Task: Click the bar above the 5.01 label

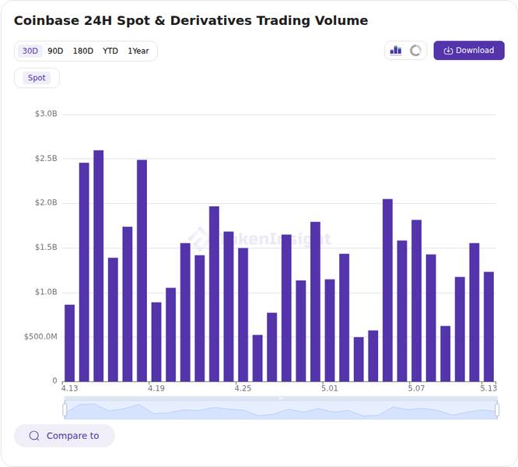Action: (x=330, y=331)
